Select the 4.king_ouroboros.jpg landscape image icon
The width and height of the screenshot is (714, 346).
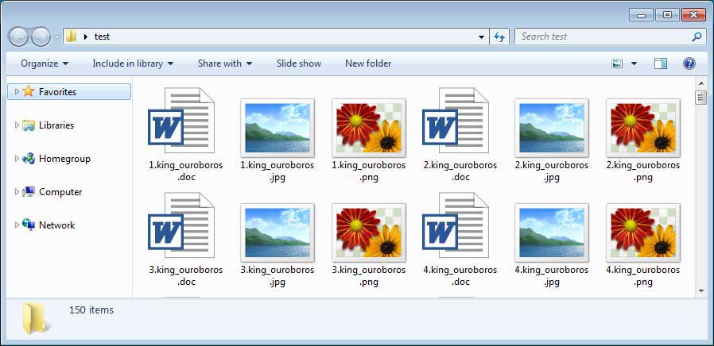[x=552, y=233]
